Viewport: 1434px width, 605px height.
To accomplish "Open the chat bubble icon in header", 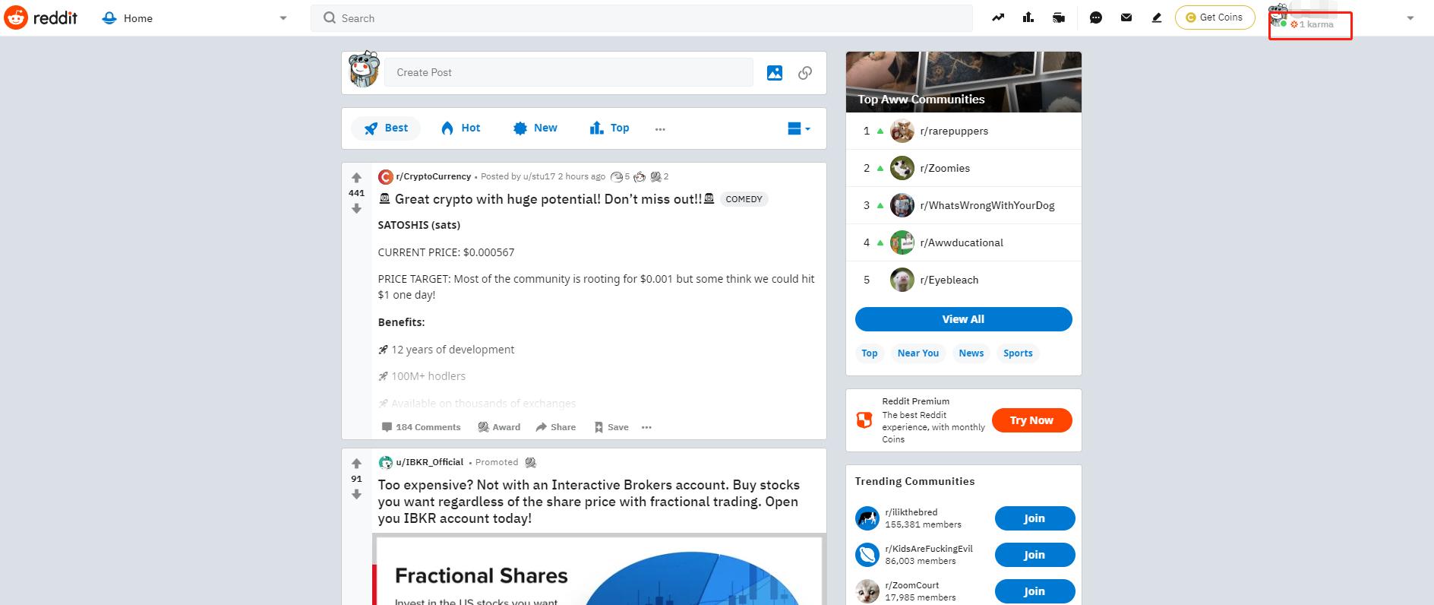I will 1095,17.
